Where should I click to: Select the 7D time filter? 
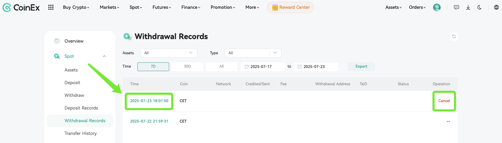coord(153,67)
